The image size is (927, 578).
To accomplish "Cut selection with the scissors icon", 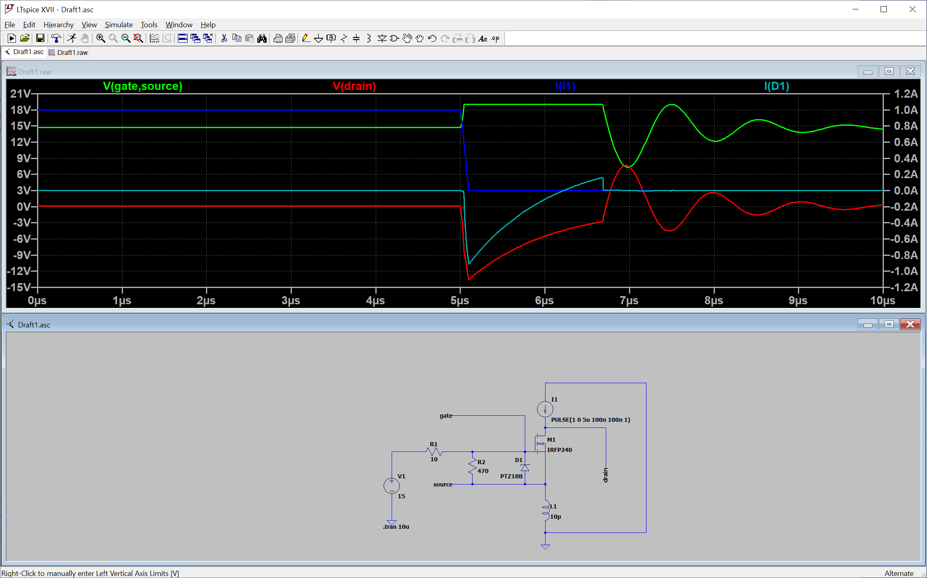I will 224,38.
